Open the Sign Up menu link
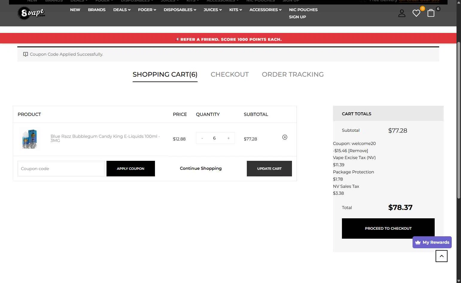 [297, 17]
